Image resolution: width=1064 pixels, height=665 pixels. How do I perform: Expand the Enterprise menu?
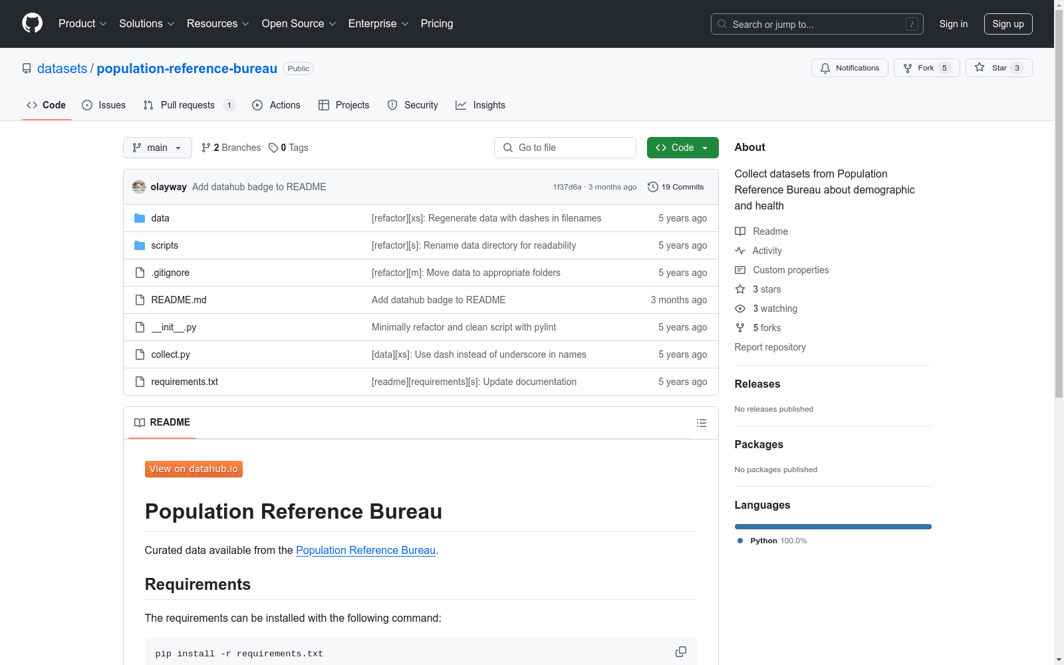[379, 23]
